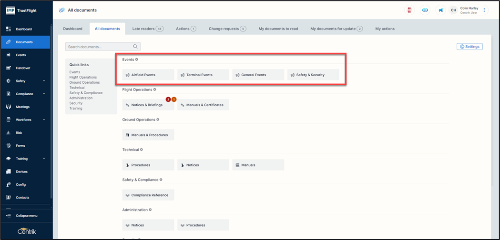Click the megaphone announcements icon in header
This screenshot has width=500, height=240.
point(440,10)
